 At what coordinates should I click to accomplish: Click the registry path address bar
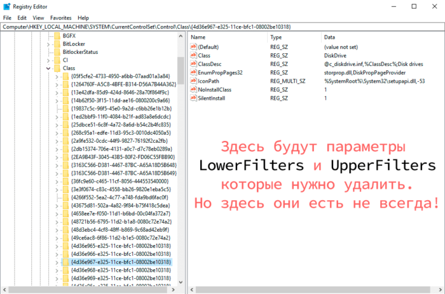222,27
